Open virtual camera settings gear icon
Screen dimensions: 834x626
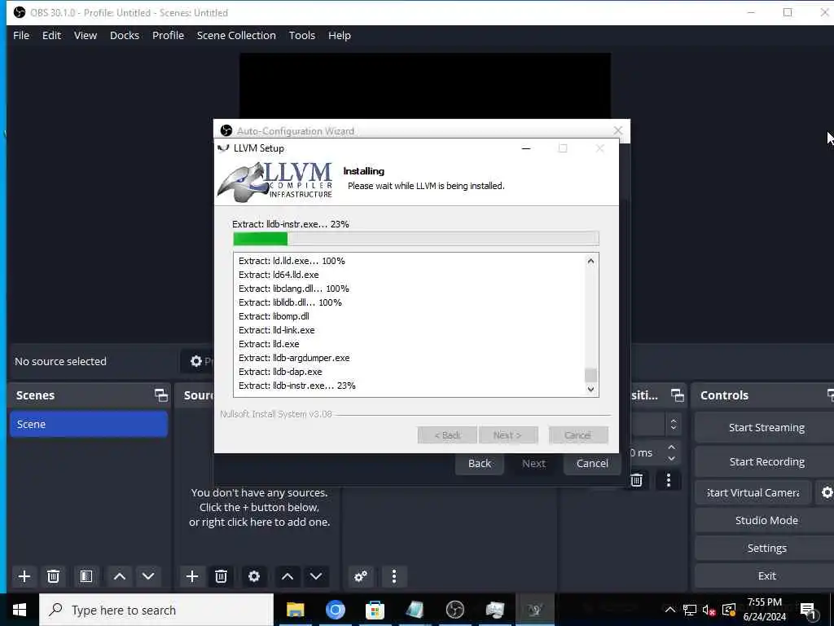tap(826, 492)
